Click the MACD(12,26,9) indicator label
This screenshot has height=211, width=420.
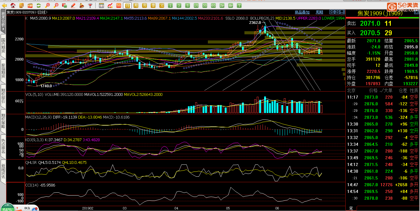[x=38, y=117]
